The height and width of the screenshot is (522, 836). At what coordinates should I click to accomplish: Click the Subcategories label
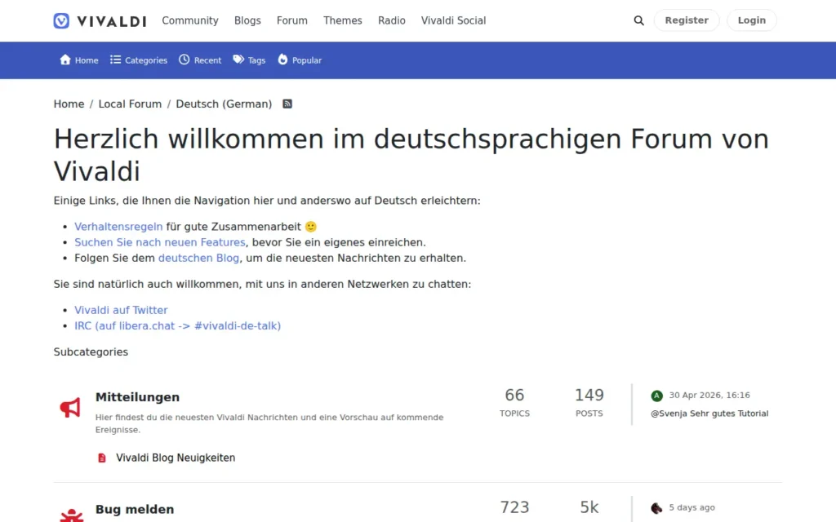pyautogui.click(x=91, y=352)
